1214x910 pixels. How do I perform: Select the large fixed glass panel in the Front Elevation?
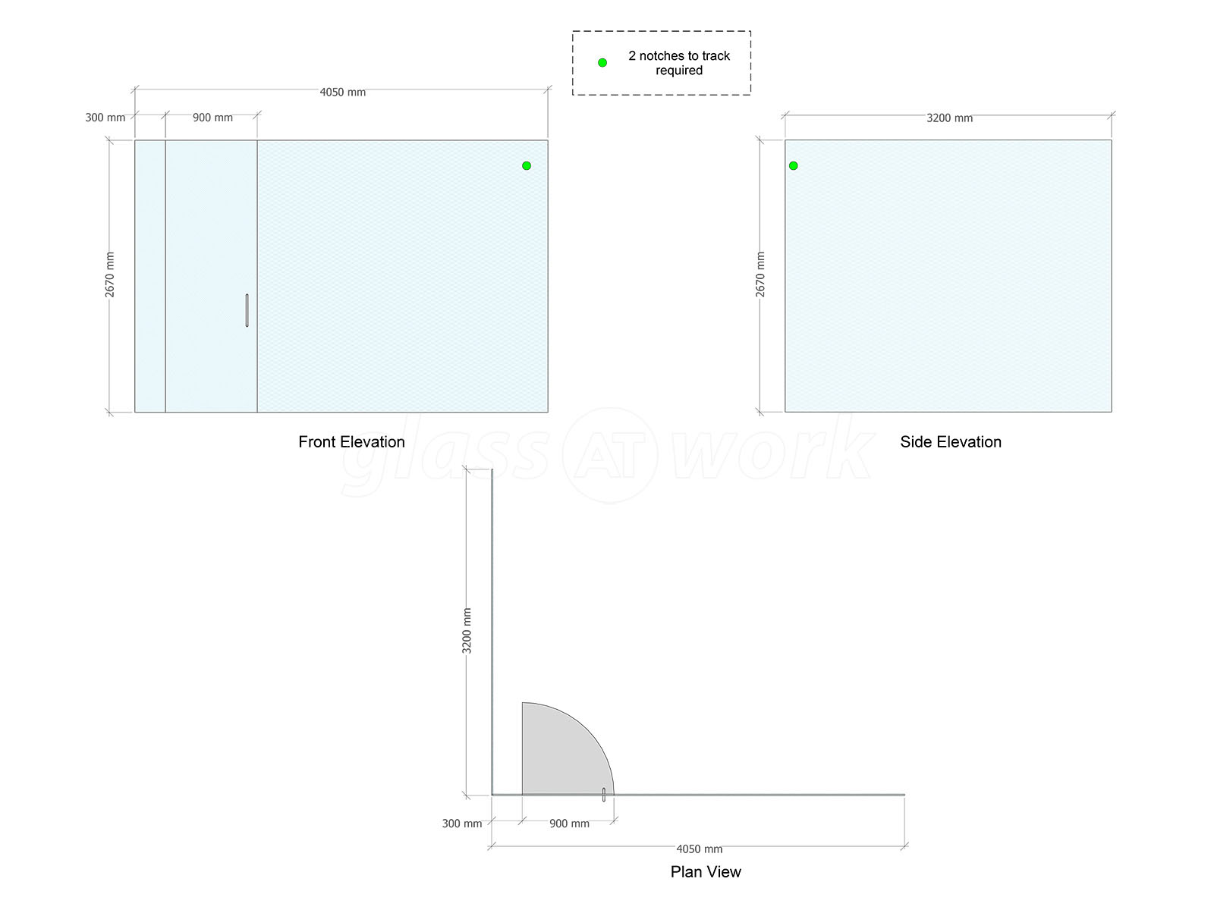coord(403,276)
